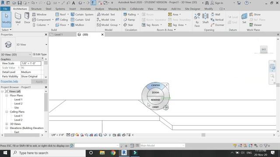Image resolution: width=280 pixels, height=157 pixels.
Task: Click the Windows Start button
Action: 5,153
